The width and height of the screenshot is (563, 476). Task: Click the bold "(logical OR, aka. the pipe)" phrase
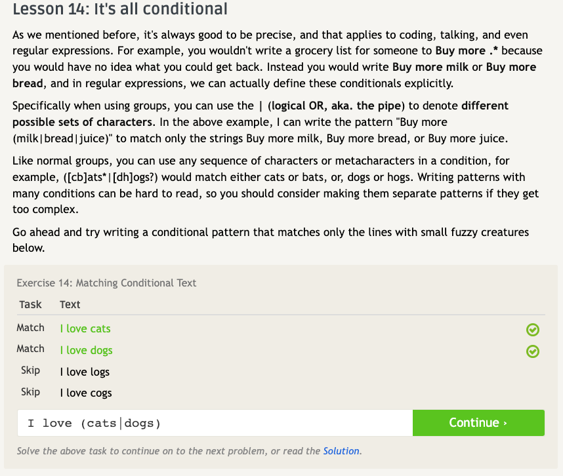[335, 106]
